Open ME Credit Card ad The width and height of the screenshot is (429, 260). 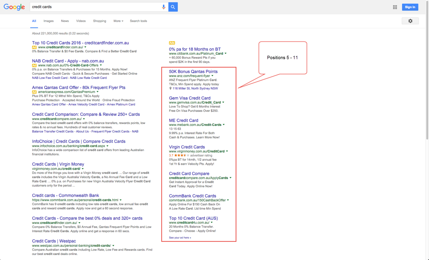(183, 120)
